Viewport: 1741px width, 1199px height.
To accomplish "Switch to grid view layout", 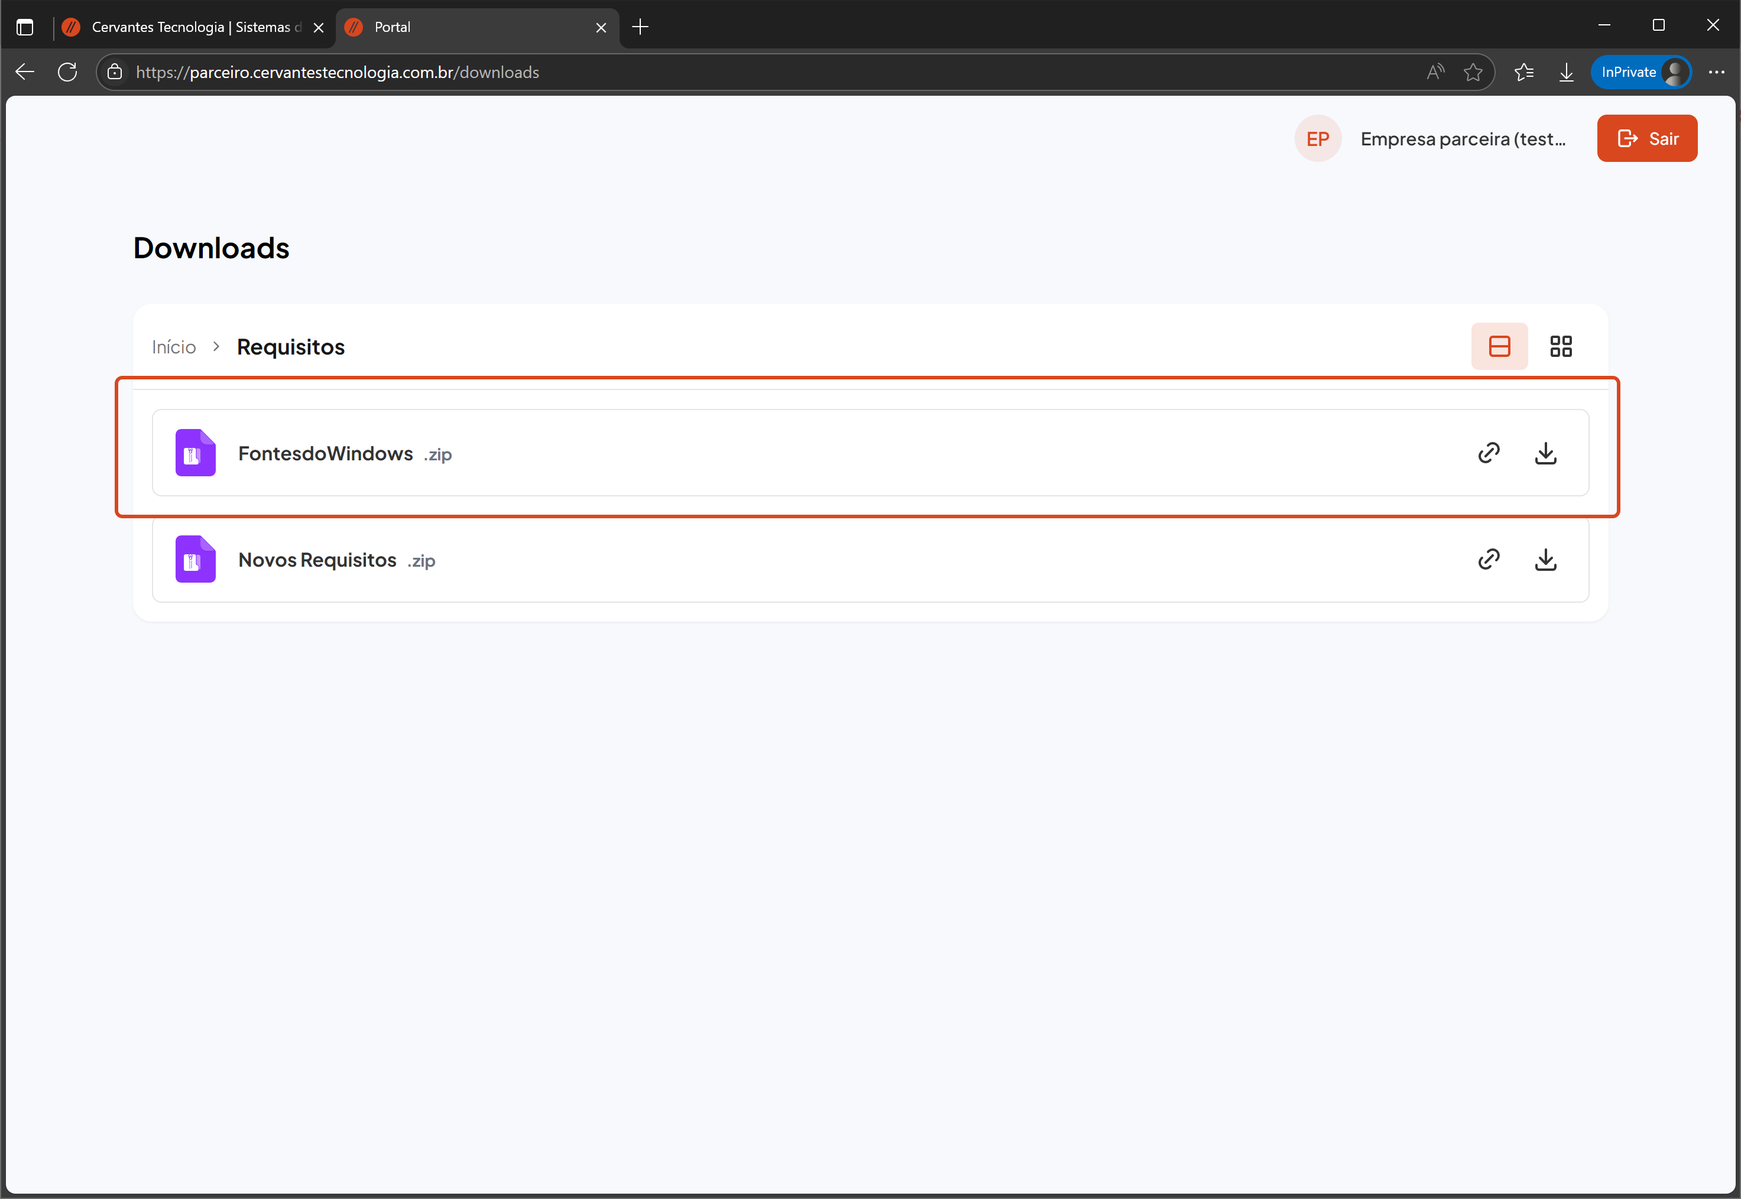I will pos(1561,346).
